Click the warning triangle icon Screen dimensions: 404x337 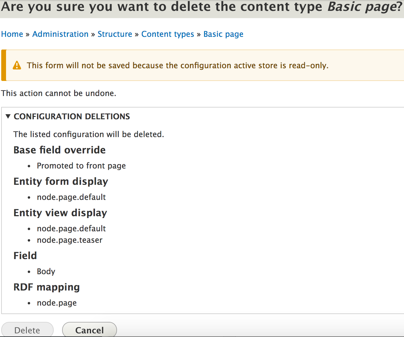[x=17, y=65]
